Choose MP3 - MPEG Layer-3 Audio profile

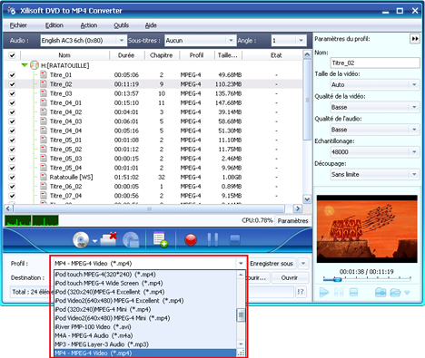point(145,344)
